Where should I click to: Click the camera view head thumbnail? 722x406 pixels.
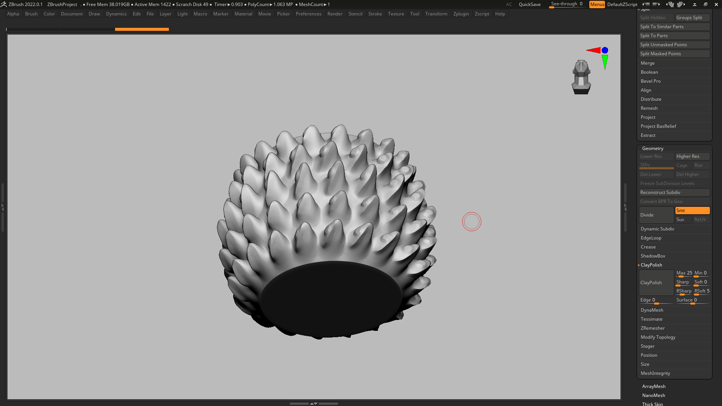pyautogui.click(x=581, y=77)
